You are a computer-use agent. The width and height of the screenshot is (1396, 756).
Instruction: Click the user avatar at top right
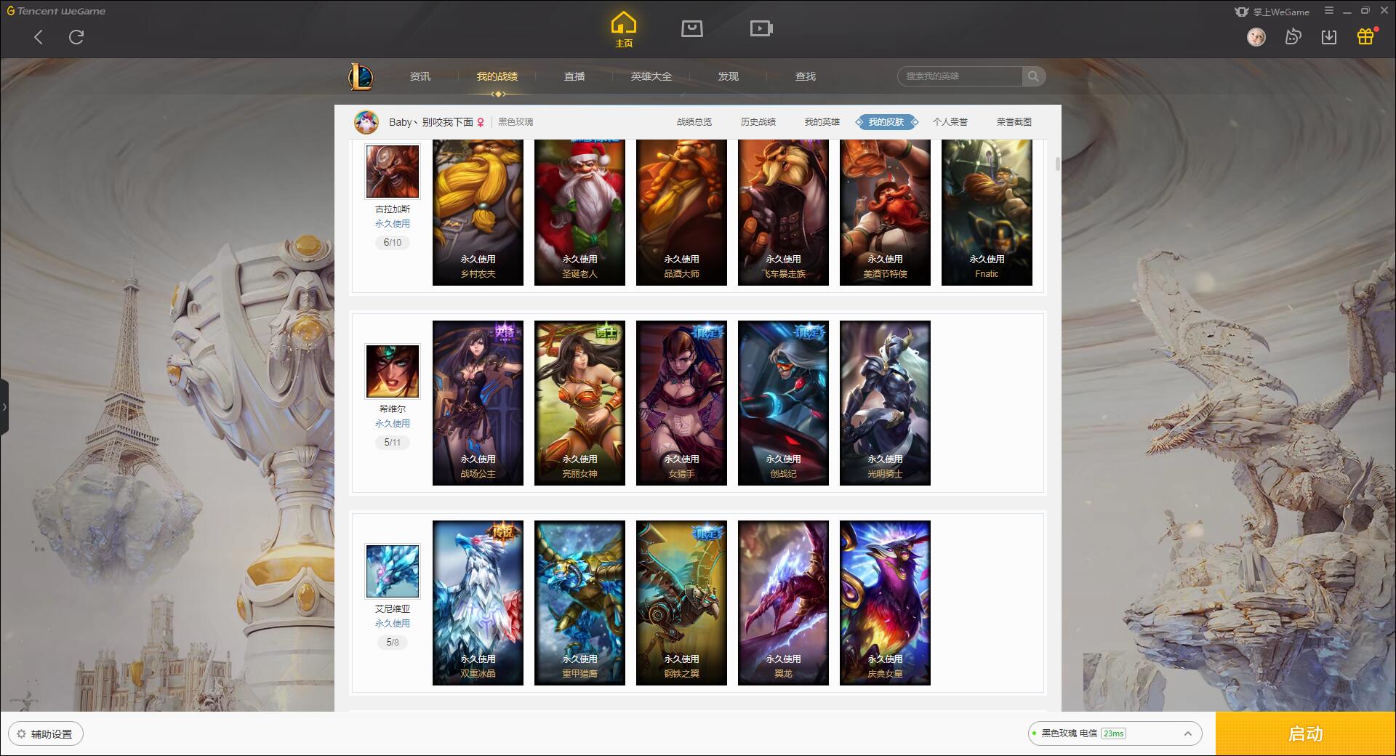tap(1256, 37)
